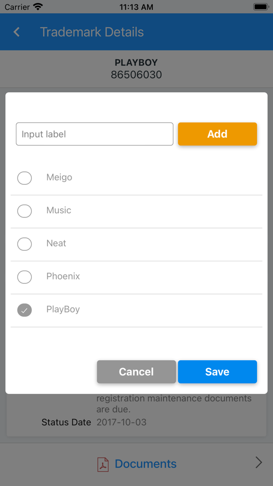Viewport: 273px width, 486px height.
Task: Click the PDF document icon
Action: (x=103, y=464)
